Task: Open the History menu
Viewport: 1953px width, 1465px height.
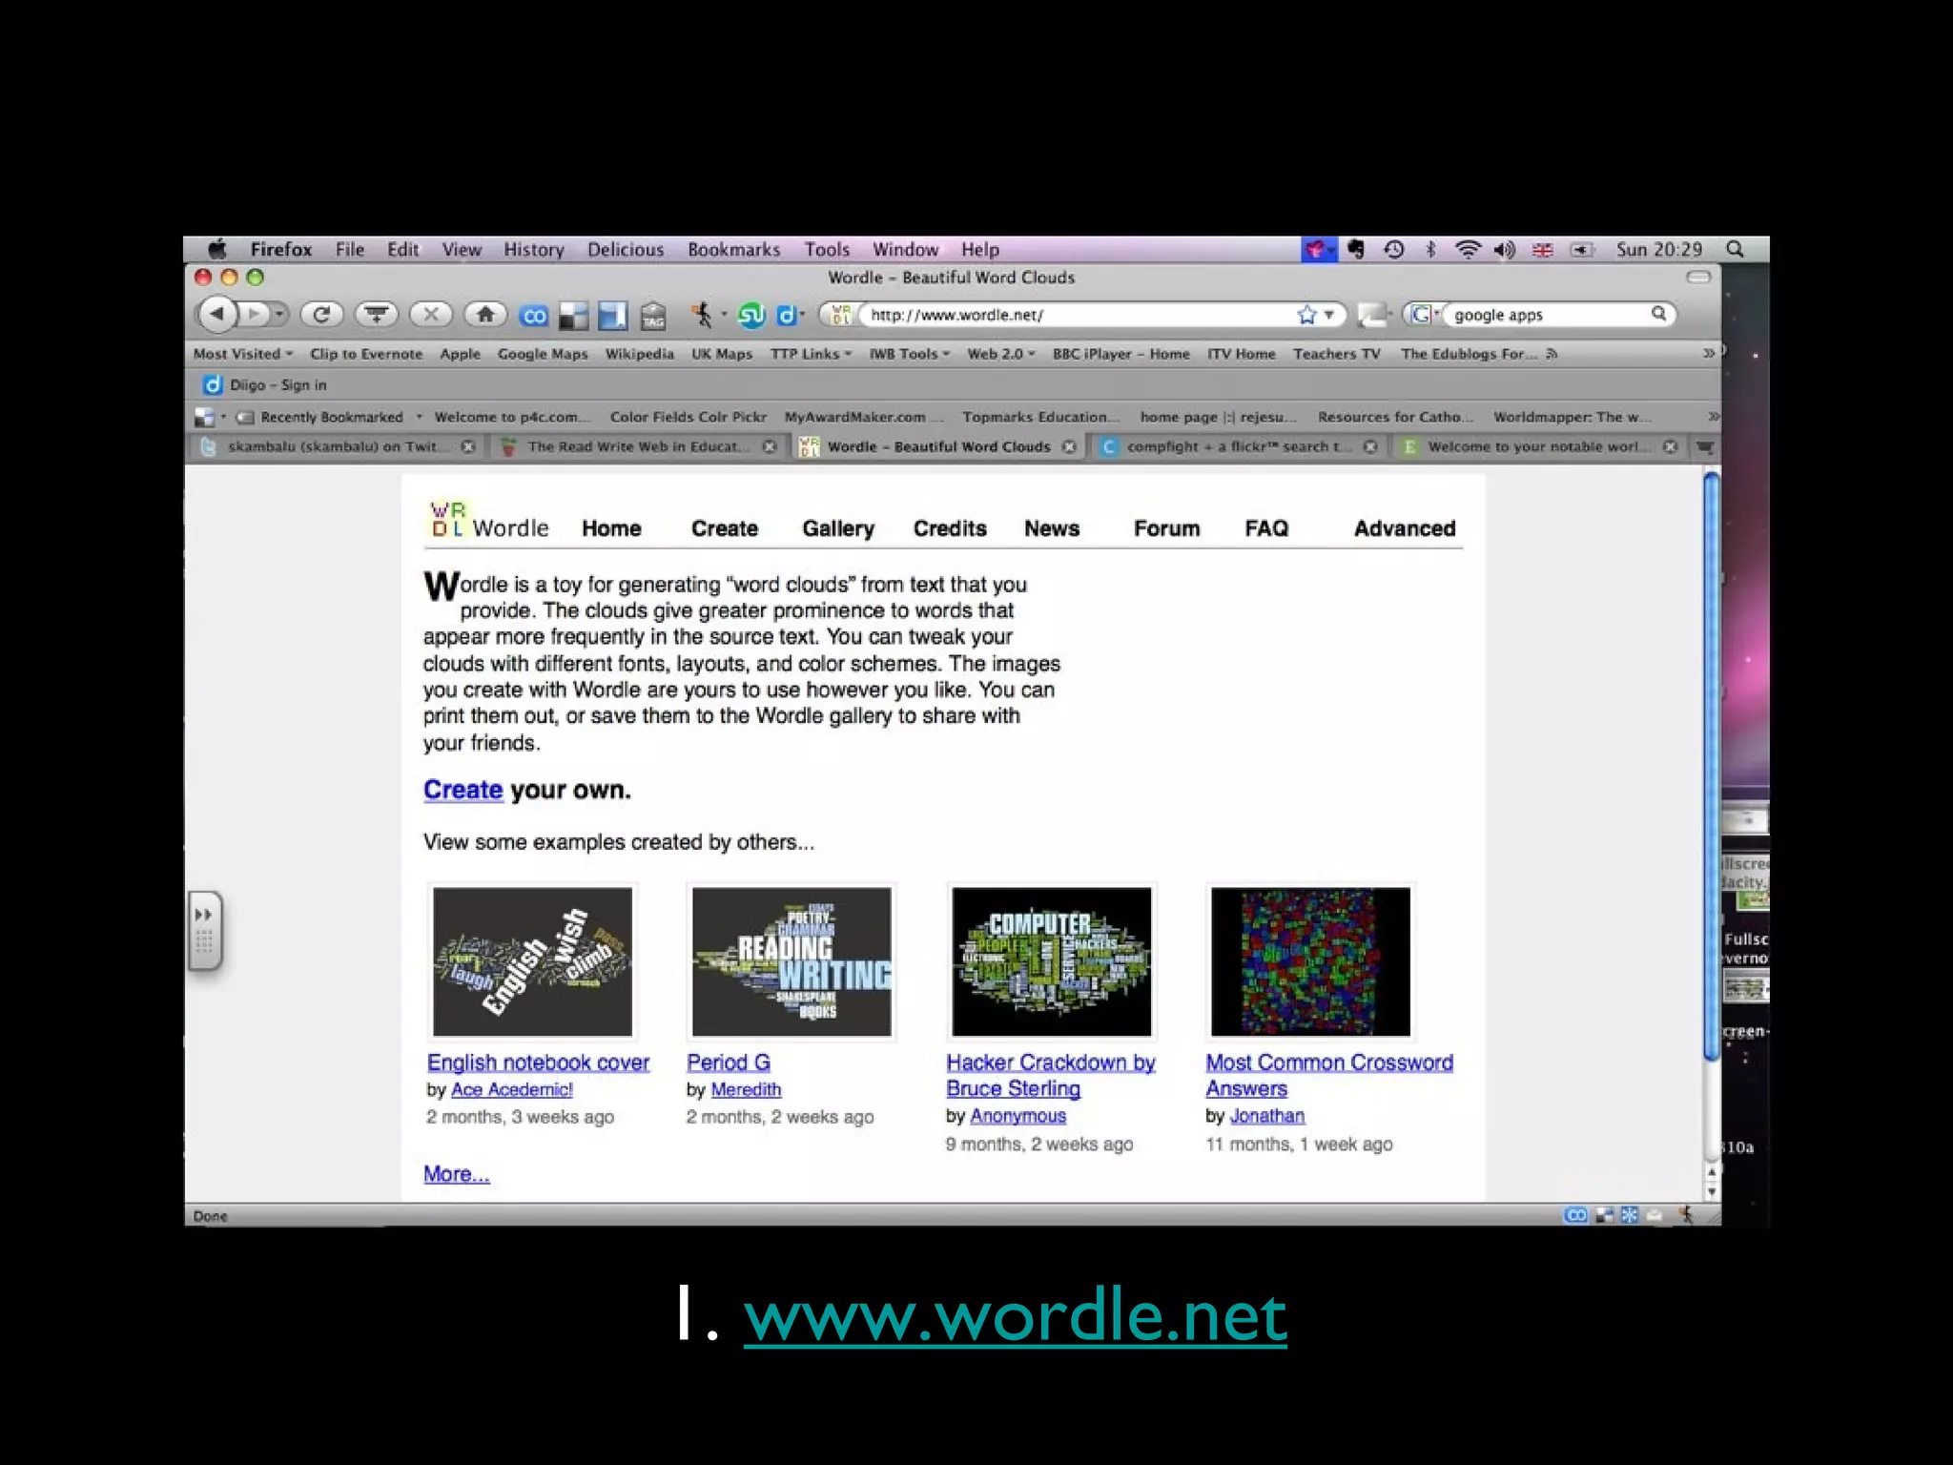Action: click(534, 250)
